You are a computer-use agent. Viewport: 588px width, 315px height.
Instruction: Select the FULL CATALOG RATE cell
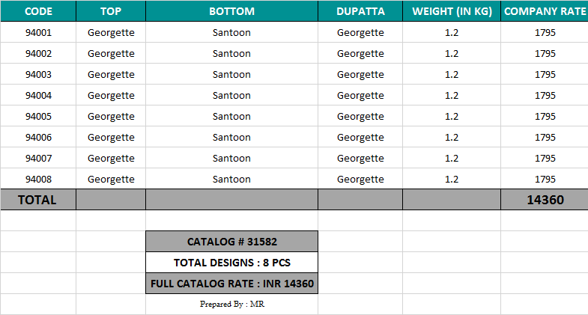[x=231, y=284]
